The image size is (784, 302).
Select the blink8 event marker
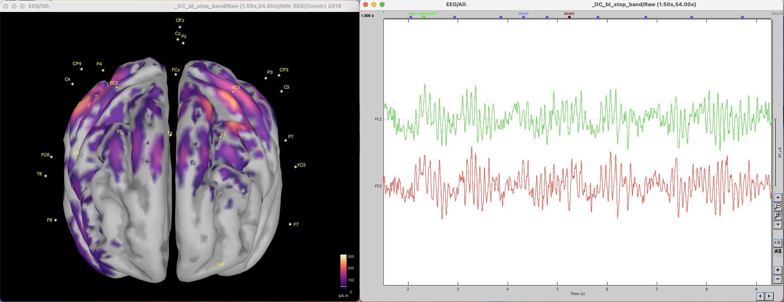pyautogui.click(x=523, y=17)
